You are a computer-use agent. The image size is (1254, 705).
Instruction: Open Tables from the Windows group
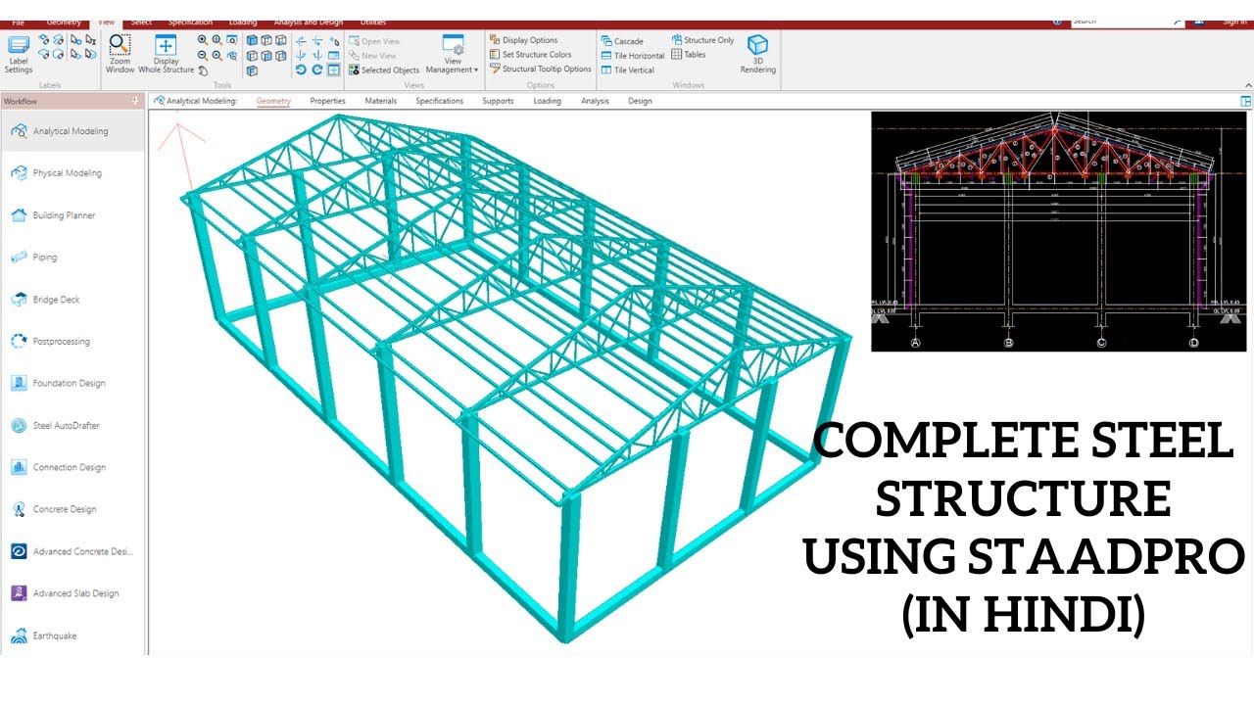[689, 55]
